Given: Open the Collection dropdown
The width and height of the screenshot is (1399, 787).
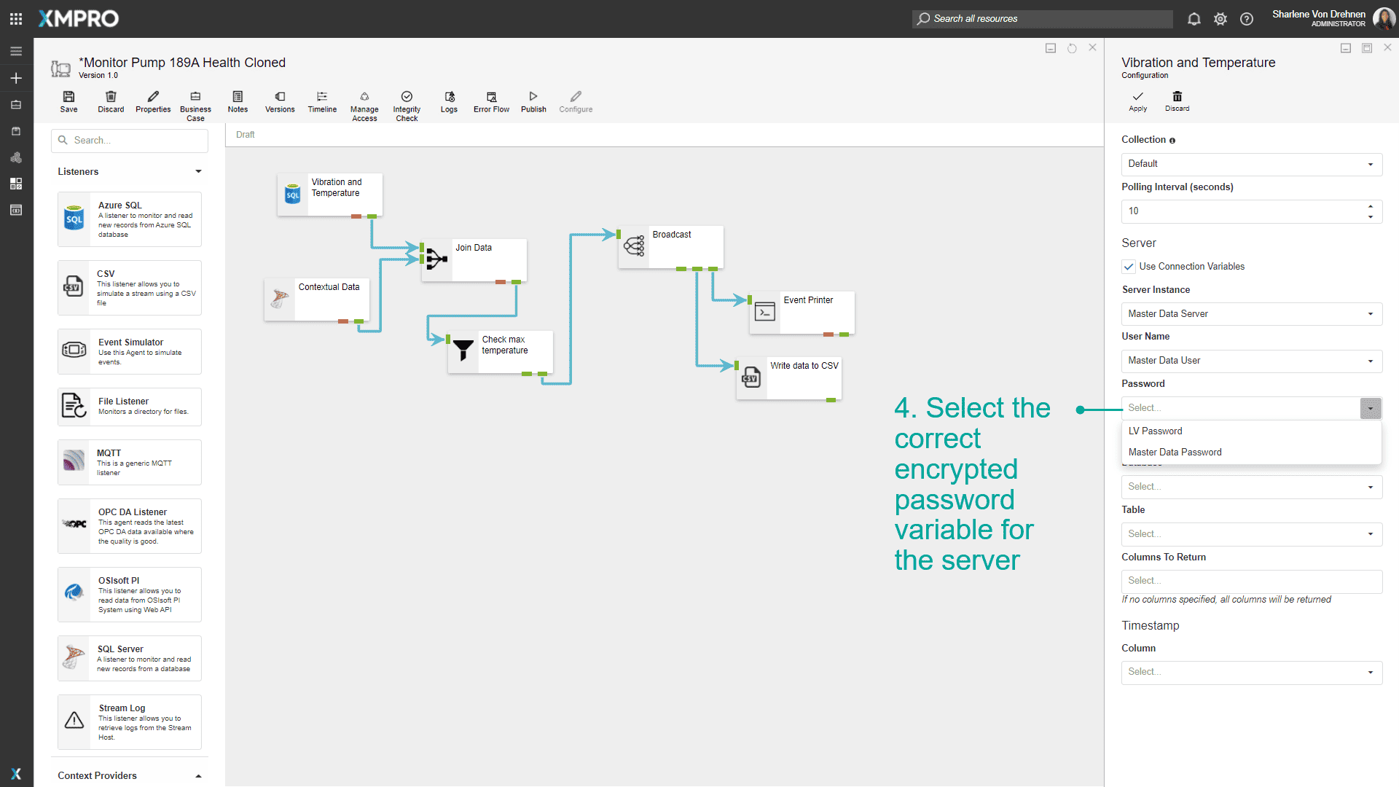Looking at the screenshot, I should tap(1251, 164).
